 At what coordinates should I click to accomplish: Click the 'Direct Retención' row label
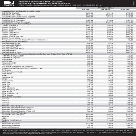[11, 38]
